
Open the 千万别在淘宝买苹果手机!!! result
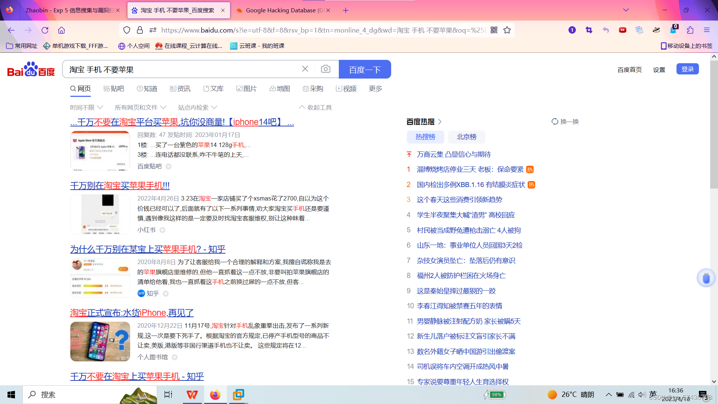[120, 186]
